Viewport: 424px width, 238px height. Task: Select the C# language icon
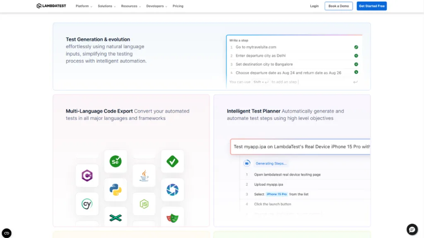point(87,176)
